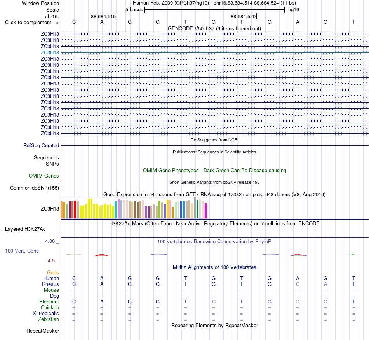Click the X_tropicalis species label
The height and width of the screenshot is (340, 369).
pyautogui.click(x=46, y=314)
